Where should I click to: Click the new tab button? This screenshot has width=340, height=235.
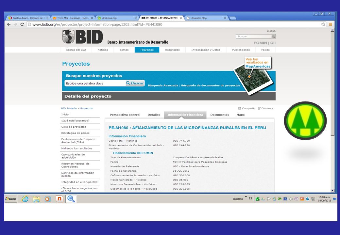pos(233,18)
